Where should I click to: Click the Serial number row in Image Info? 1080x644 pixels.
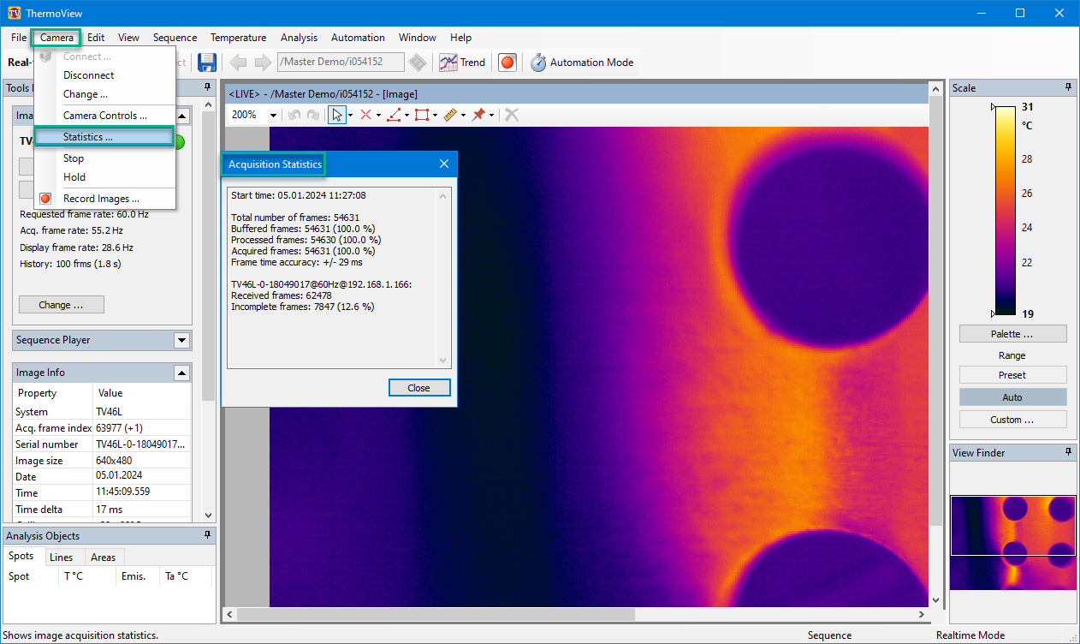click(x=102, y=444)
